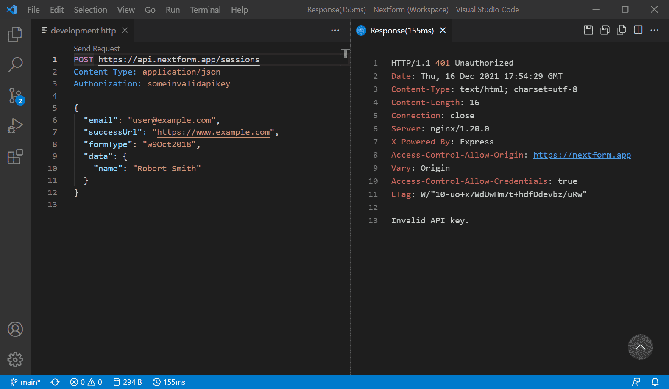Open more actions for development.http editor
Screen dimensions: 669x389
point(335,30)
